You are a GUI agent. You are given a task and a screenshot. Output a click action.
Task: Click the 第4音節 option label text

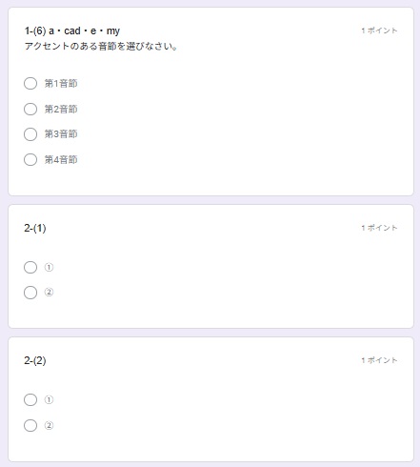click(x=61, y=159)
